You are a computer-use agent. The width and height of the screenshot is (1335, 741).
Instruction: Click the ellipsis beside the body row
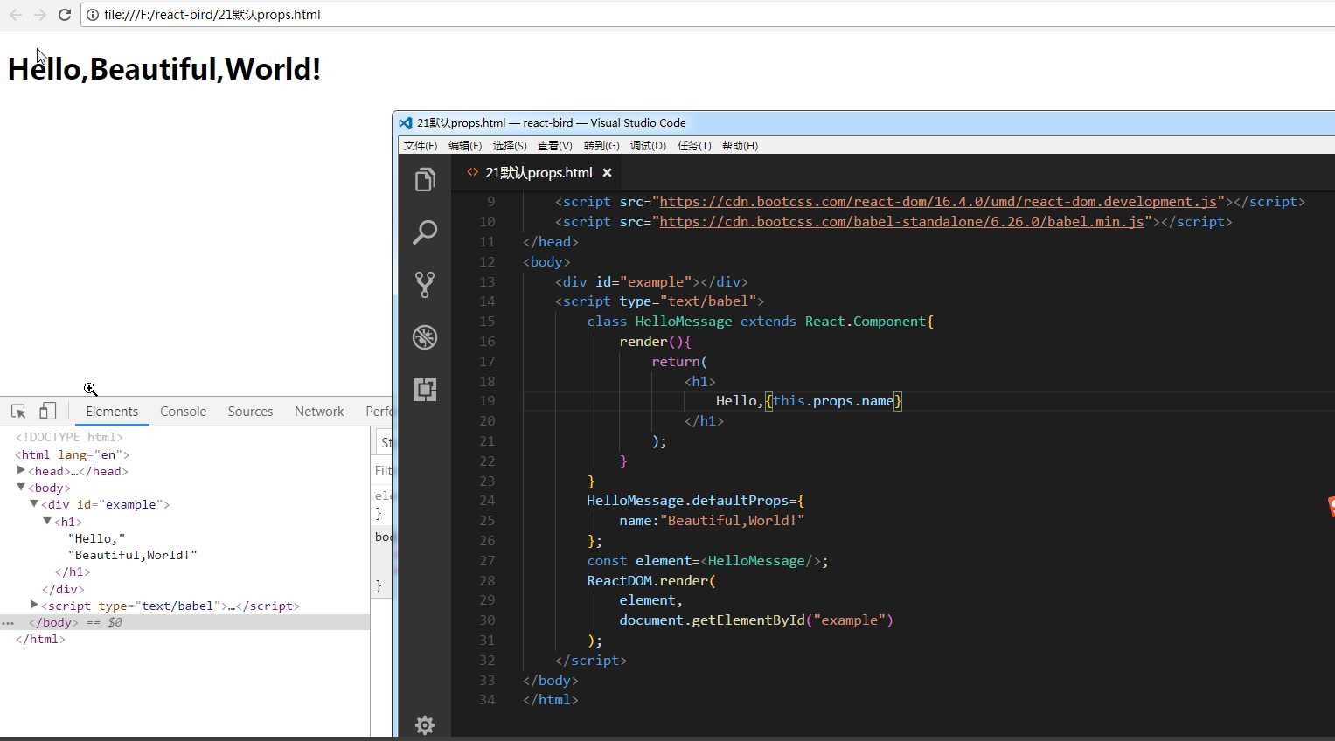(8, 622)
